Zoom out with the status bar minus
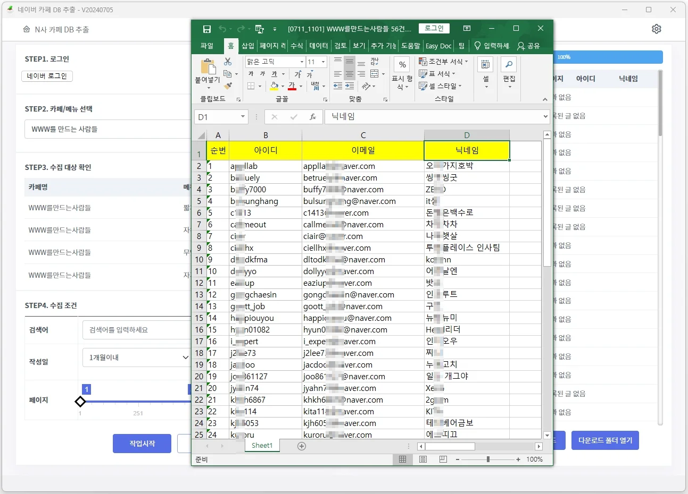Viewport: 688px width, 494px height. click(458, 459)
